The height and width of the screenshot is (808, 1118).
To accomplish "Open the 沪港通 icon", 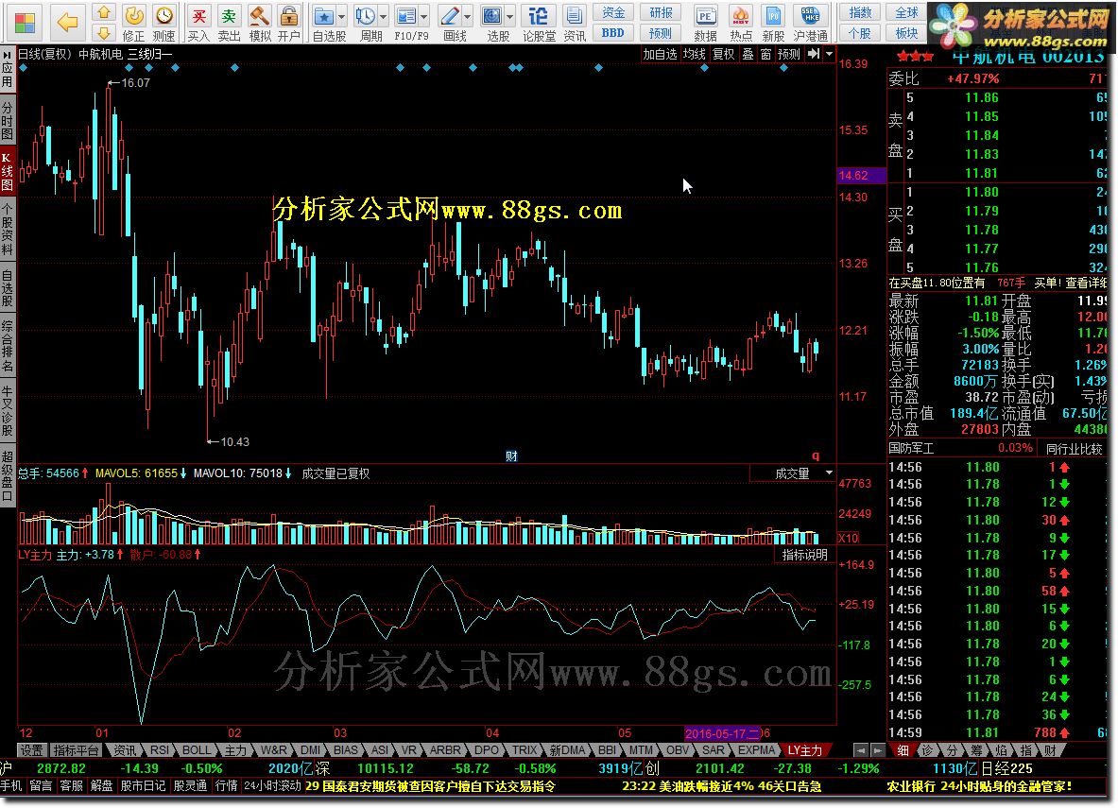I will click(811, 23).
